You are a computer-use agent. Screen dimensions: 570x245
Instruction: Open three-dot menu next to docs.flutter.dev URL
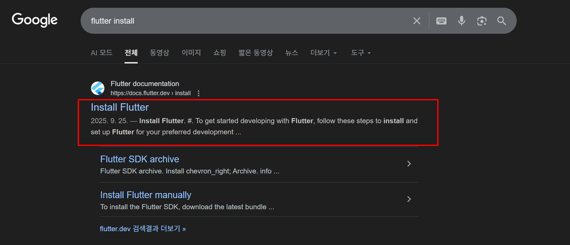pos(199,93)
